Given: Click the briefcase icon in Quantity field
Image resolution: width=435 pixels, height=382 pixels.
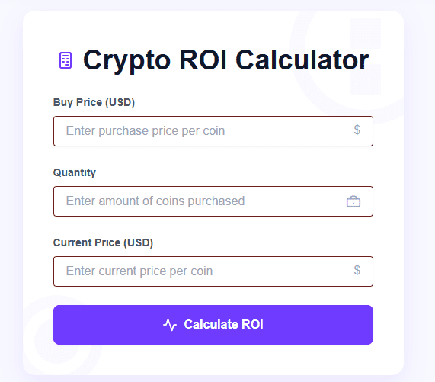Looking at the screenshot, I should coord(353,201).
